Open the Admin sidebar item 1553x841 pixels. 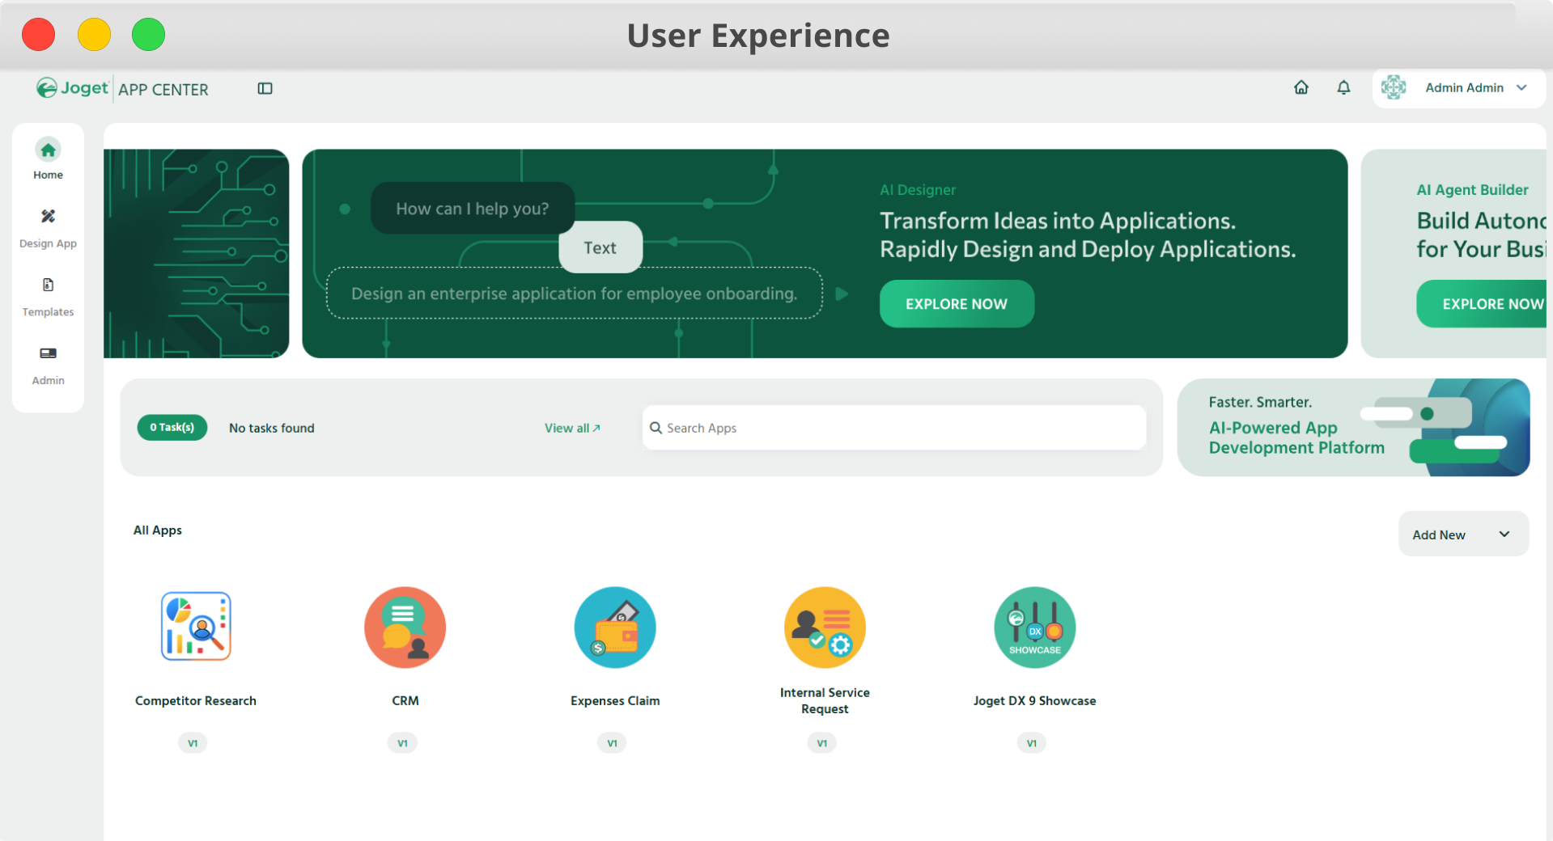tap(48, 366)
